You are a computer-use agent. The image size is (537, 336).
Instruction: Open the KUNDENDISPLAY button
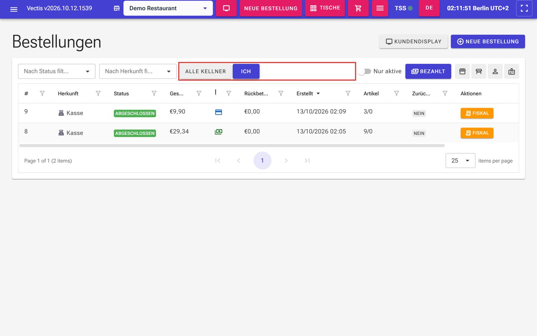(413, 42)
